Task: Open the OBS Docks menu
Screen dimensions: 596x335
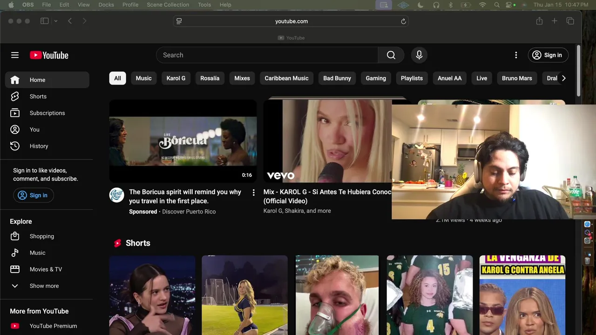Action: 106,5
